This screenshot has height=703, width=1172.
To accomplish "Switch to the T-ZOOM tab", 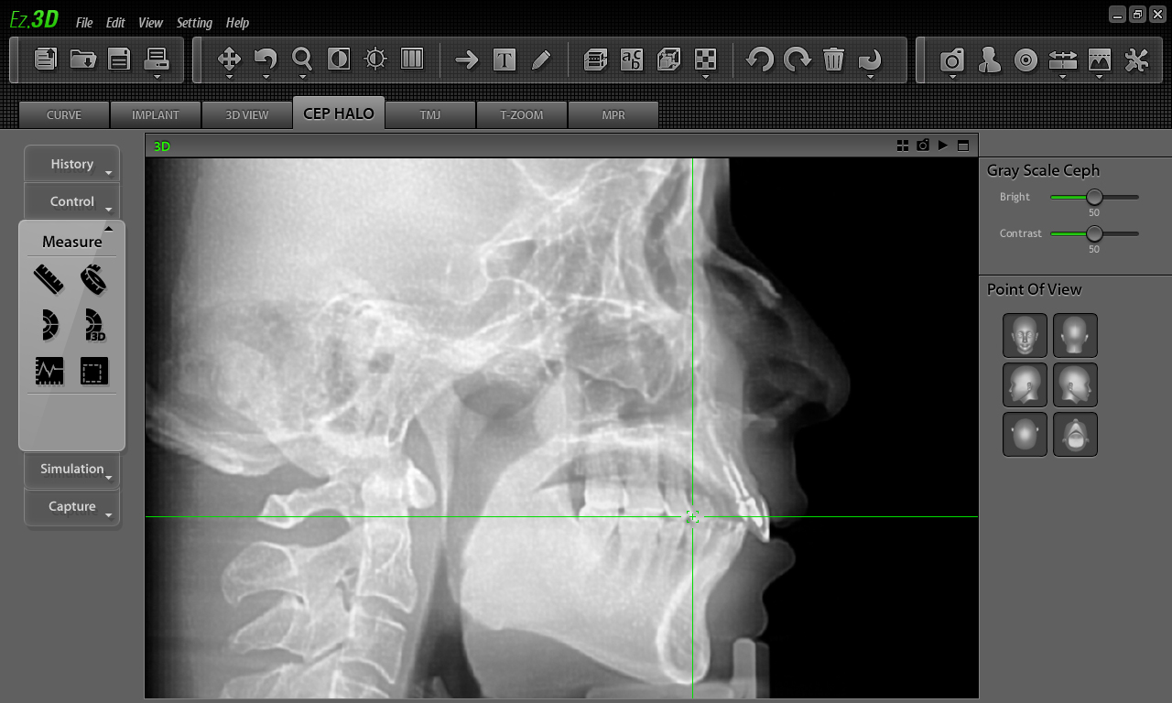I will click(x=522, y=114).
